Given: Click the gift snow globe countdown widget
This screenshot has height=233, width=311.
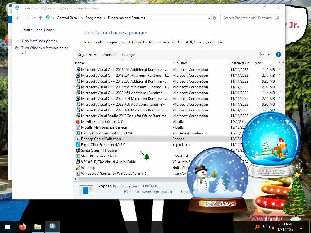Looking at the screenshot, I should pos(271,146).
